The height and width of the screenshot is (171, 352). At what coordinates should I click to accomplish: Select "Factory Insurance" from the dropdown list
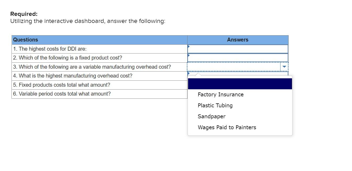click(x=221, y=94)
